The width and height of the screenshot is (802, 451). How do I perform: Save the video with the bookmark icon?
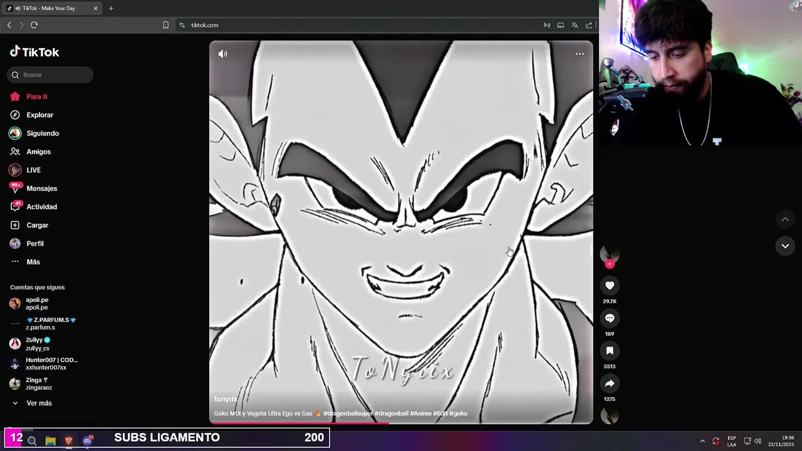610,351
